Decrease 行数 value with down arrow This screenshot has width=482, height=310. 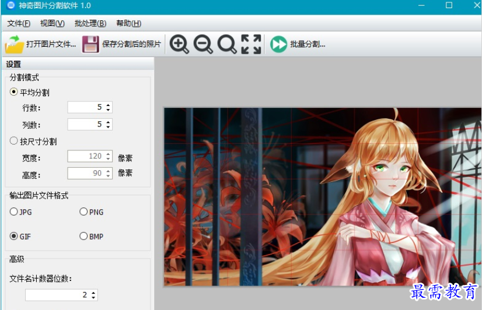tap(108, 110)
